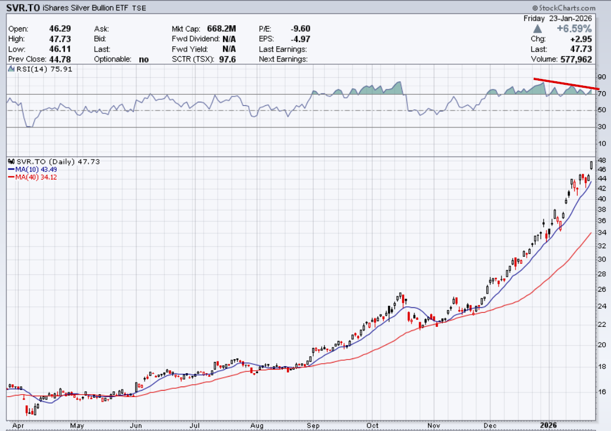Click the 10 level on the RSI axis
This screenshot has width=611, height=431.
[602, 144]
